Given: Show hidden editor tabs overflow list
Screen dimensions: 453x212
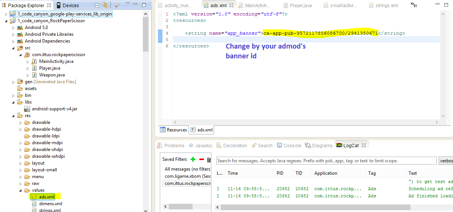Looking at the screenshot, I should [x=414, y=5].
